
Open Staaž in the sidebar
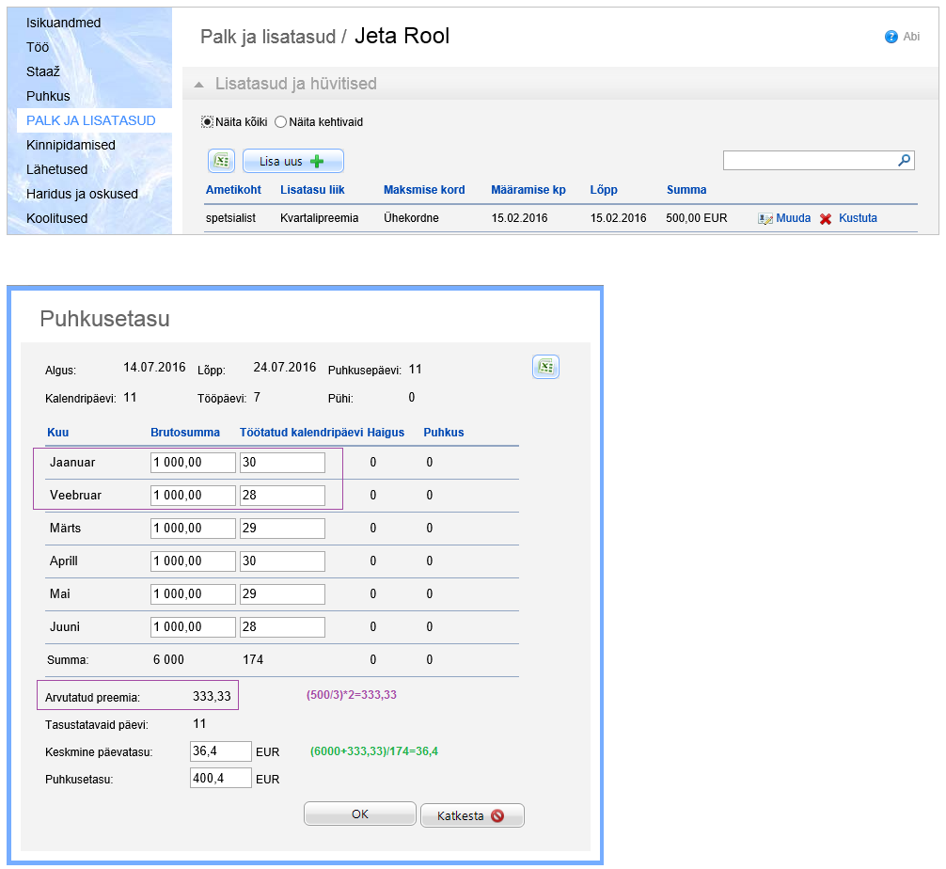pos(43,71)
